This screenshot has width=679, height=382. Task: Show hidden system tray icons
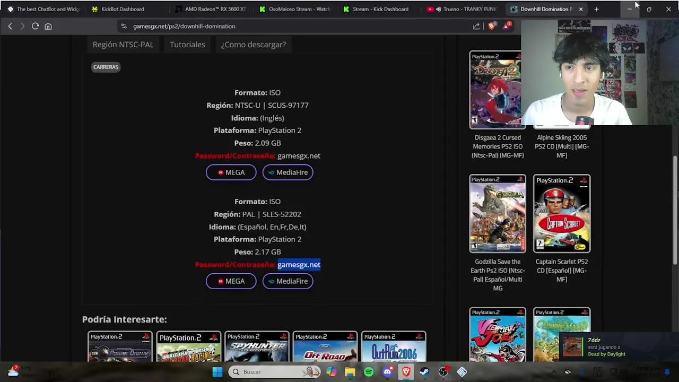point(554,372)
